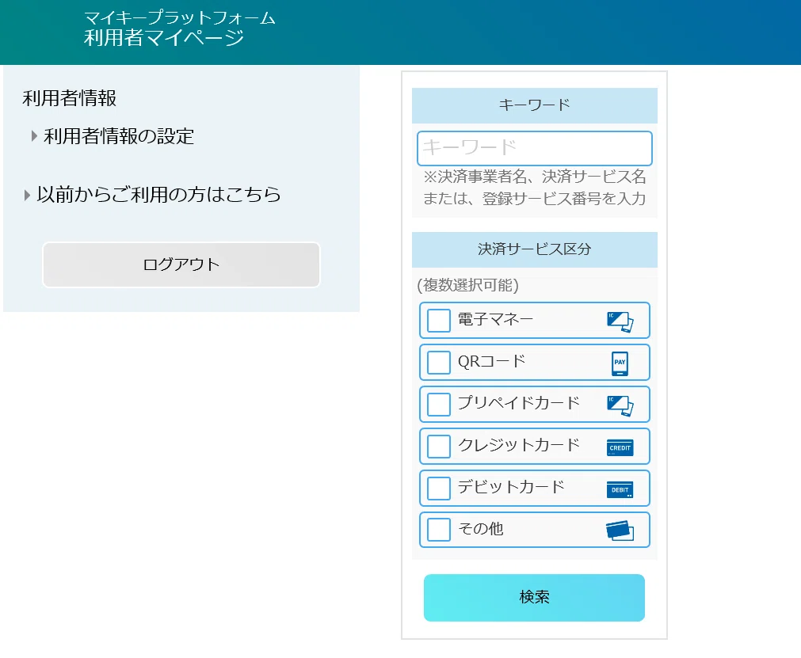This screenshot has width=801, height=658.
Task: Click the 利用者情報 heading
Action: [x=70, y=98]
